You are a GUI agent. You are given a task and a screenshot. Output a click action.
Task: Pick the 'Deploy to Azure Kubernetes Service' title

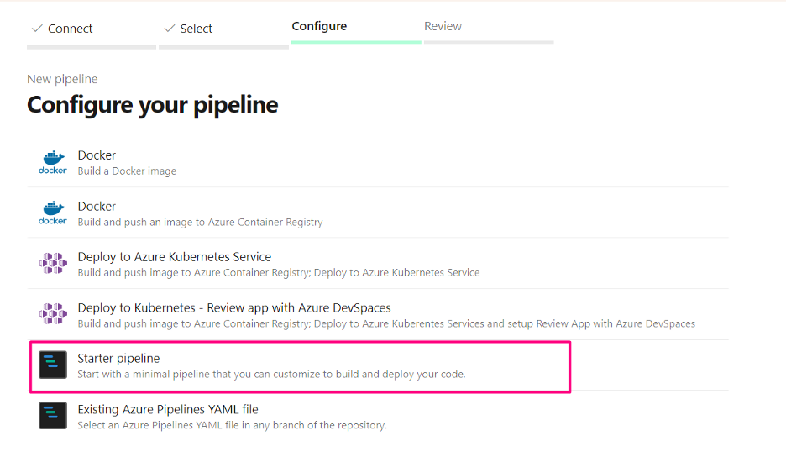[x=175, y=256]
